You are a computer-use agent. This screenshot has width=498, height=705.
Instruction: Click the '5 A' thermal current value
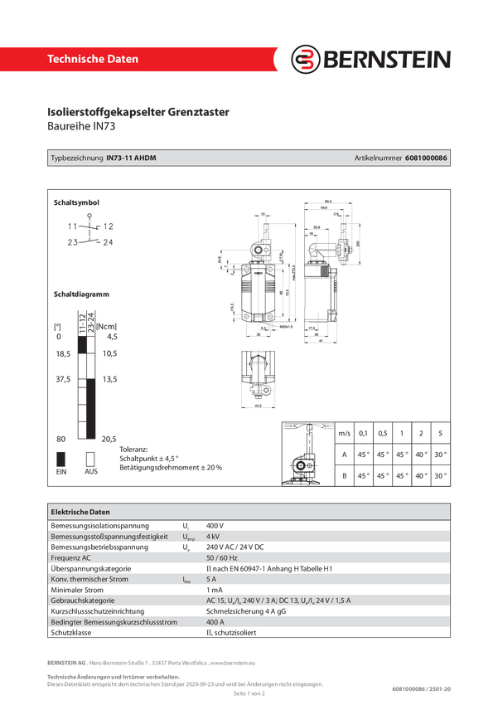211,579
